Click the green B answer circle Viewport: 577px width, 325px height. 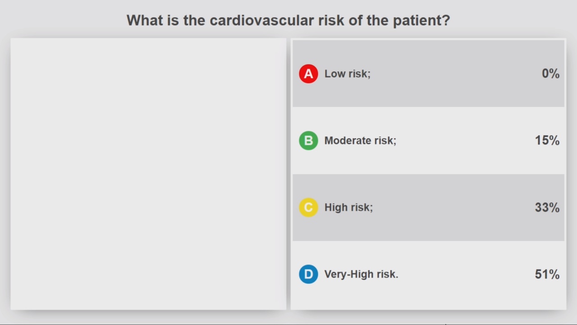pyautogui.click(x=308, y=140)
